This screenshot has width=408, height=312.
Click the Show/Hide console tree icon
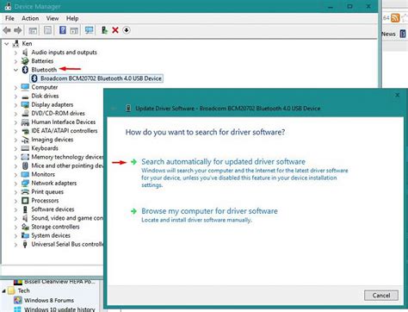tap(33, 30)
